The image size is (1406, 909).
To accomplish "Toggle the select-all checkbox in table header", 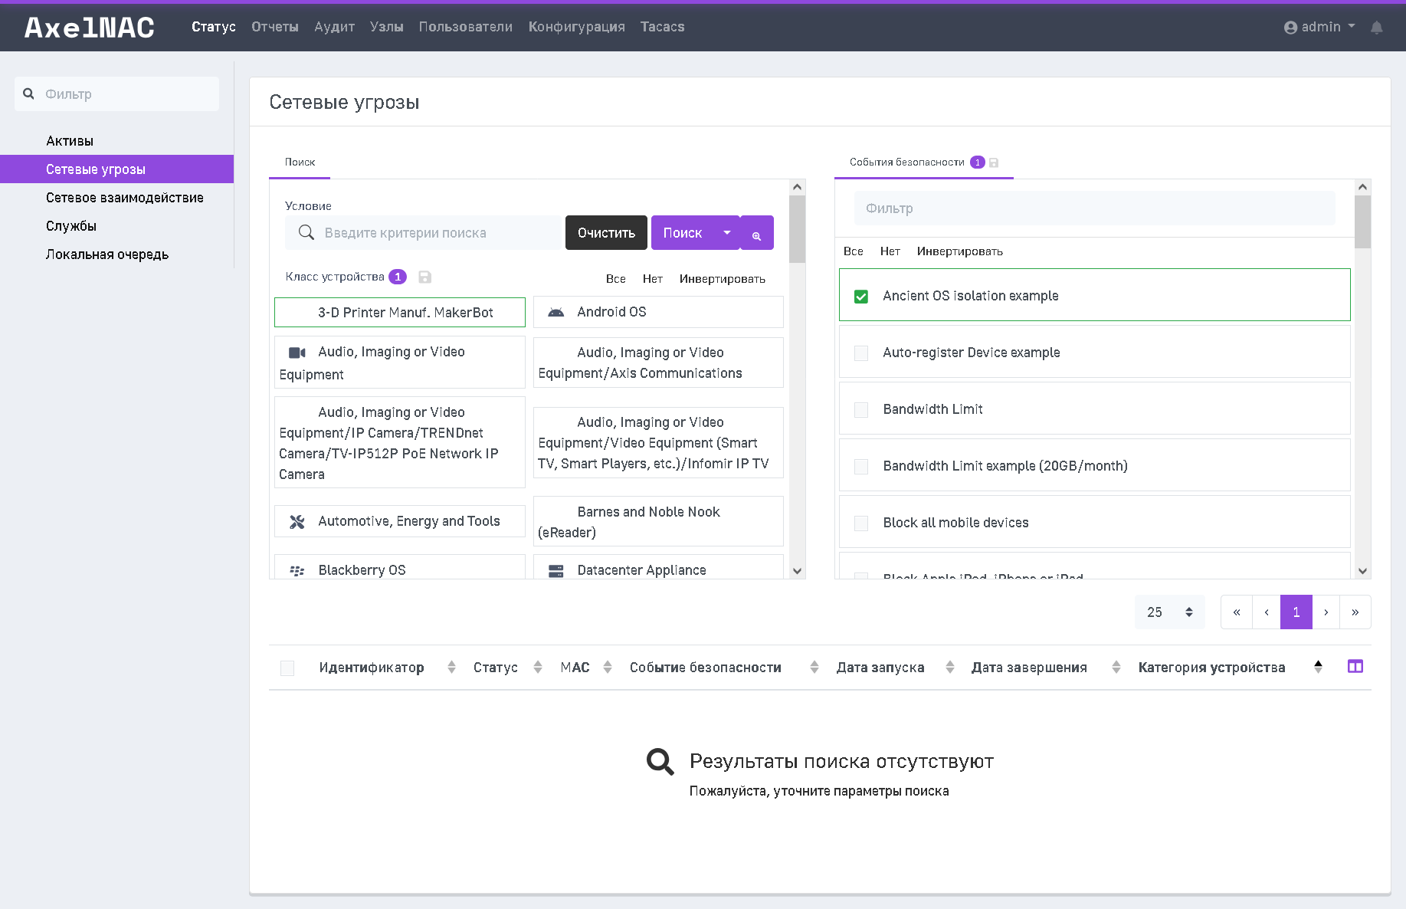I will pos(287,668).
